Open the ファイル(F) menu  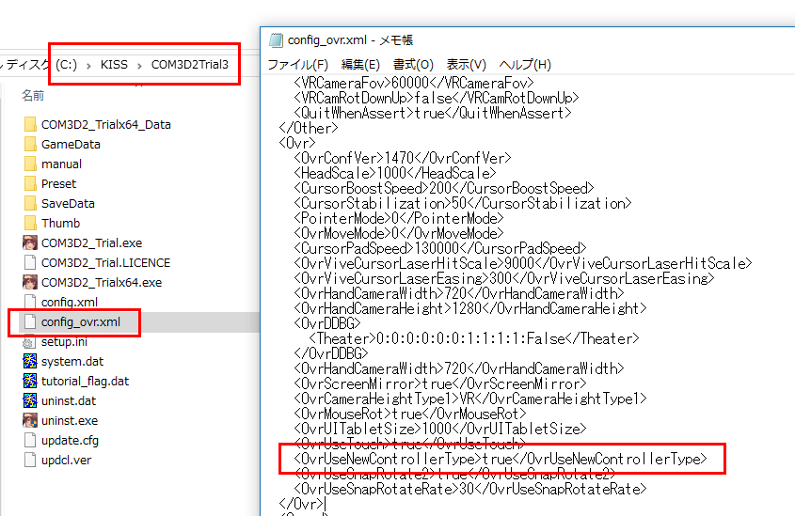tap(297, 65)
